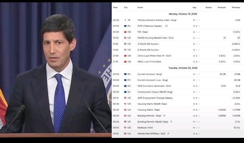This screenshot has width=244, height=143.
Task: Open the Atlanta Fed GDPNow (Q3) event
Action: coord(151,134)
